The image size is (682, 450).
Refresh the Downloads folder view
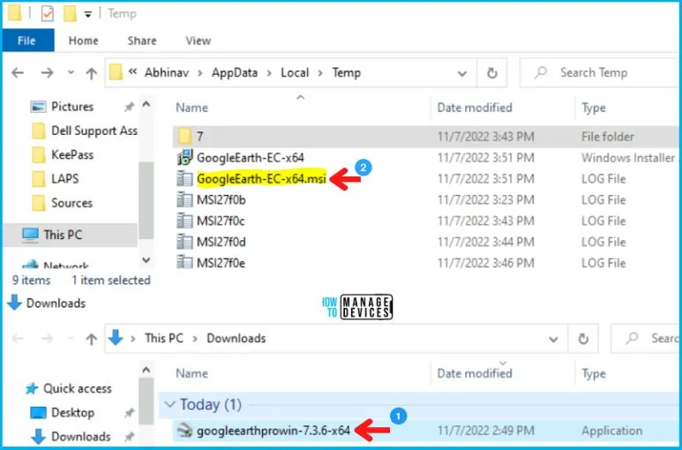pyautogui.click(x=583, y=339)
